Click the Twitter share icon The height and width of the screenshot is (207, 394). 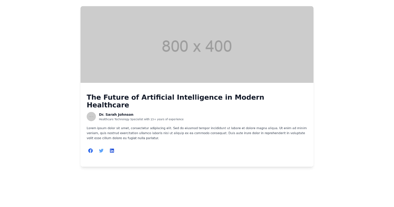click(101, 151)
